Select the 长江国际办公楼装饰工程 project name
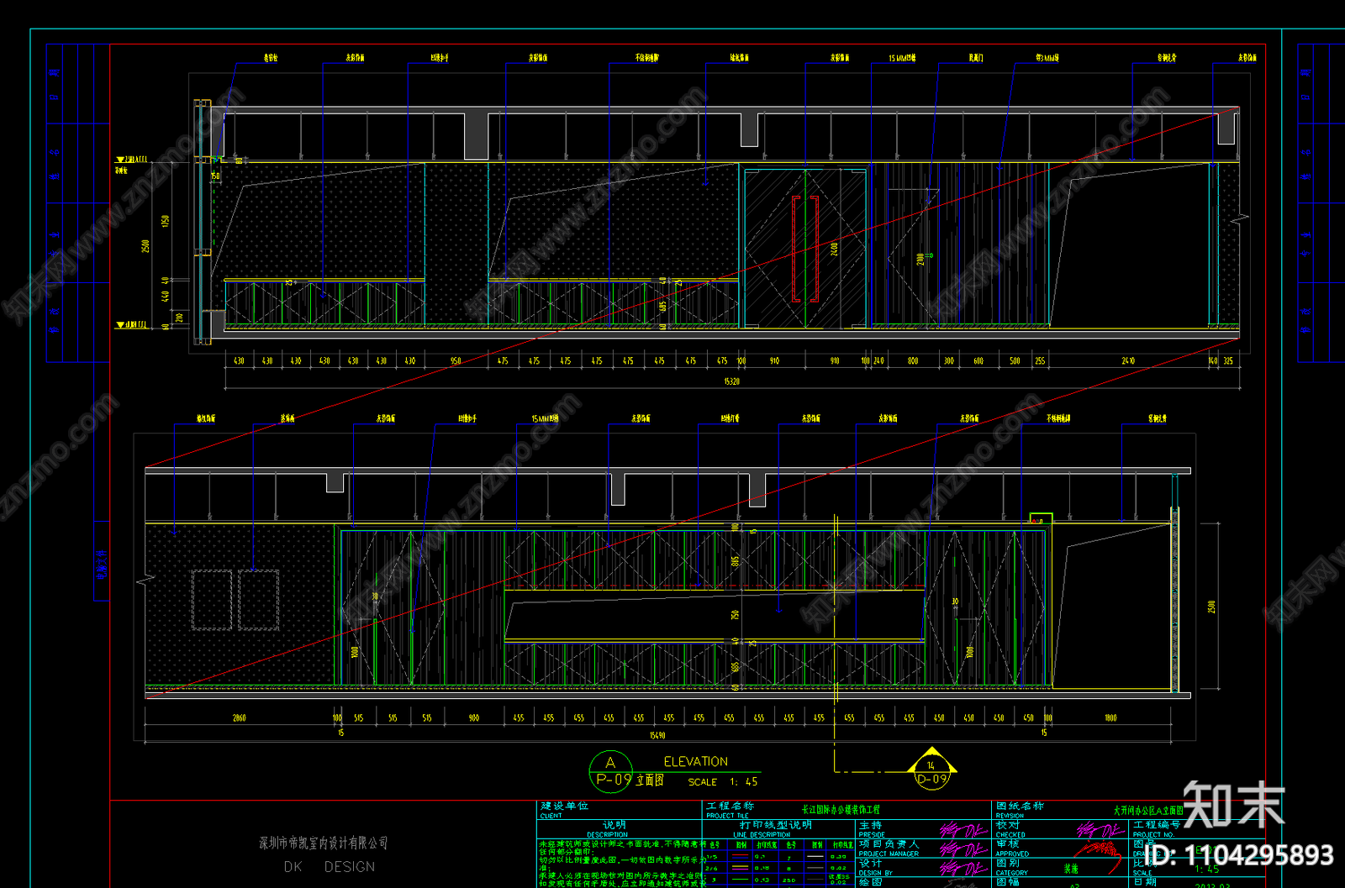Viewport: 1345px width, 888px height. coord(841,810)
